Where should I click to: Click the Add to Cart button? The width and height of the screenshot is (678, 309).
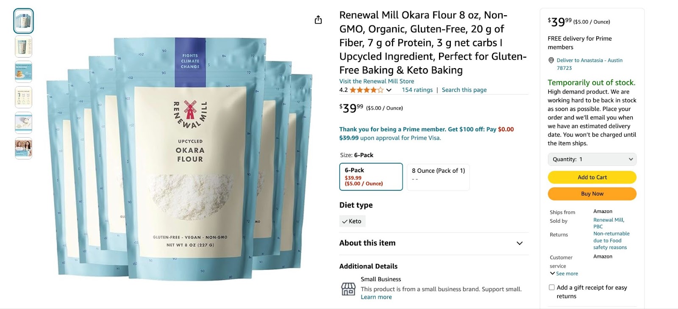[592, 177]
